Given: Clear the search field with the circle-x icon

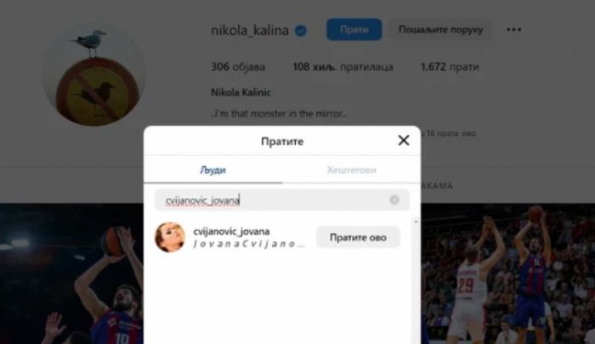Looking at the screenshot, I should [x=394, y=200].
